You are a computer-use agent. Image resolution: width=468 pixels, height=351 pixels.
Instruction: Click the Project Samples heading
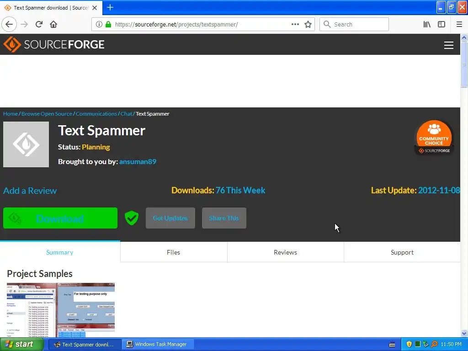point(40,274)
